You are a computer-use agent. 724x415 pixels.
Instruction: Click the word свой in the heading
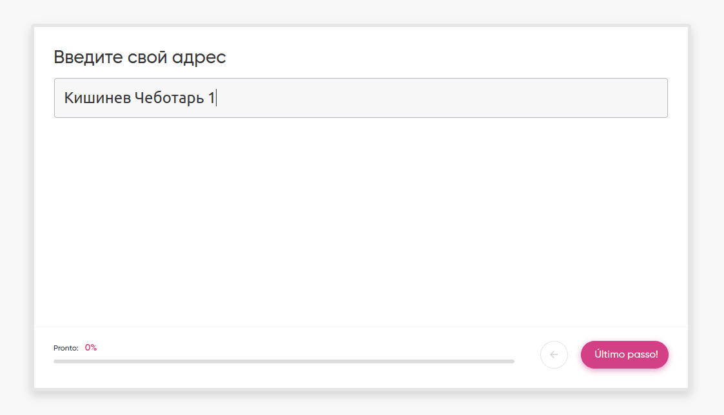click(x=144, y=57)
